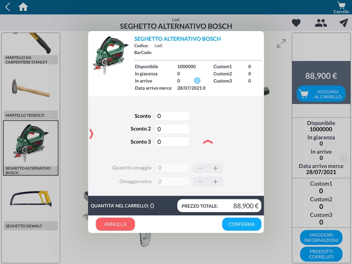Click the blue product title in dialog
The width and height of the screenshot is (352, 264).
tap(177, 39)
